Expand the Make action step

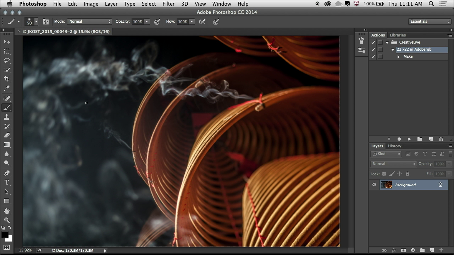point(399,57)
